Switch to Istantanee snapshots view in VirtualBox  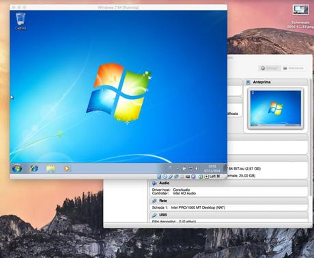tap(293, 68)
